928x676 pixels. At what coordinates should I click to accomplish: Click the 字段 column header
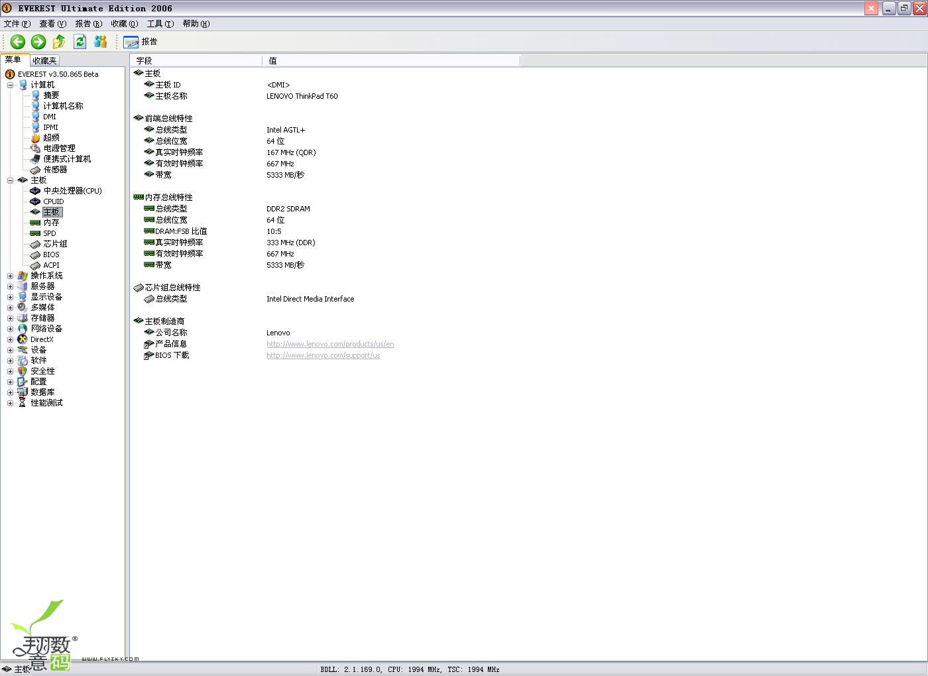[196, 60]
